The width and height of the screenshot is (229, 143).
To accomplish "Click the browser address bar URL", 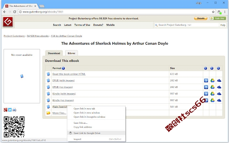I will coord(43,12).
